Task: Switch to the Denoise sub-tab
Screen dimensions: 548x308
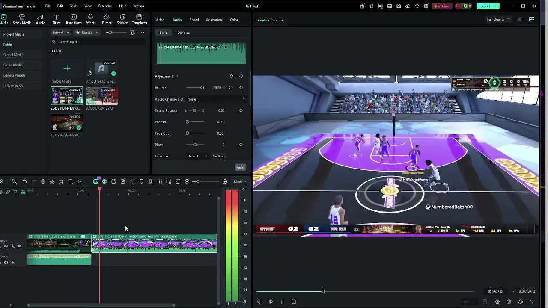Action: click(183, 32)
